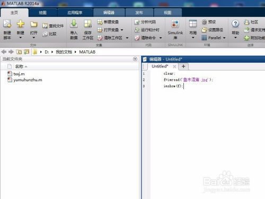Switch to the View ribbon tab

pyautogui.click(x=167, y=13)
